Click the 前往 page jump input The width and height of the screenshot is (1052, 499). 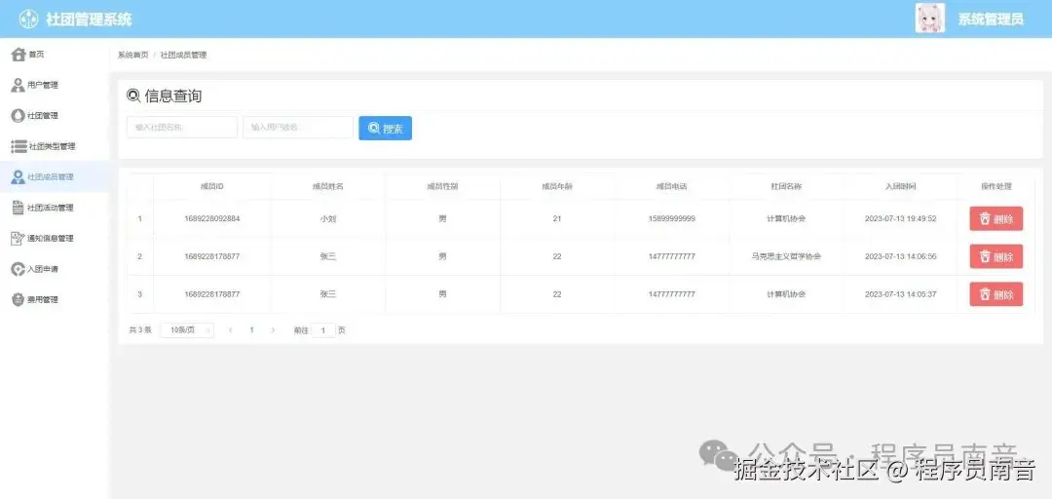click(323, 330)
